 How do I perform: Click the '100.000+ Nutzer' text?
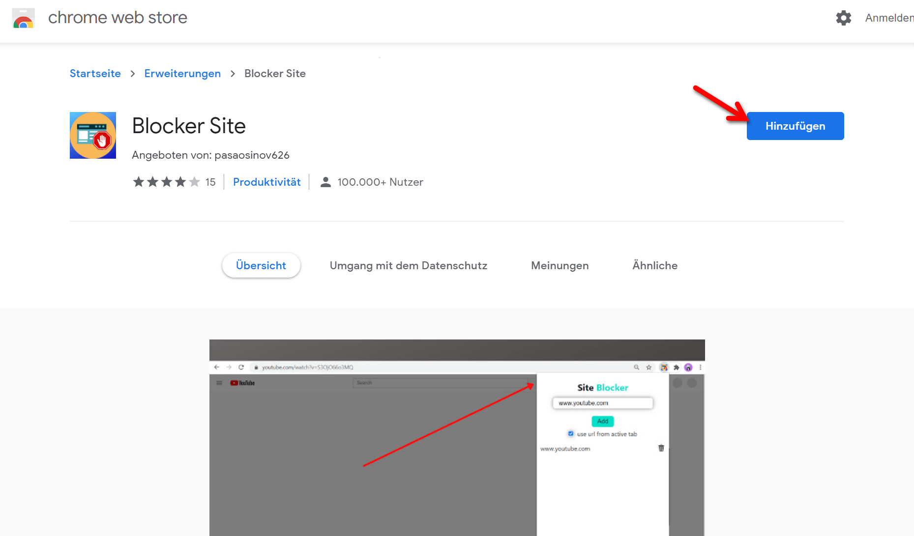tap(381, 182)
